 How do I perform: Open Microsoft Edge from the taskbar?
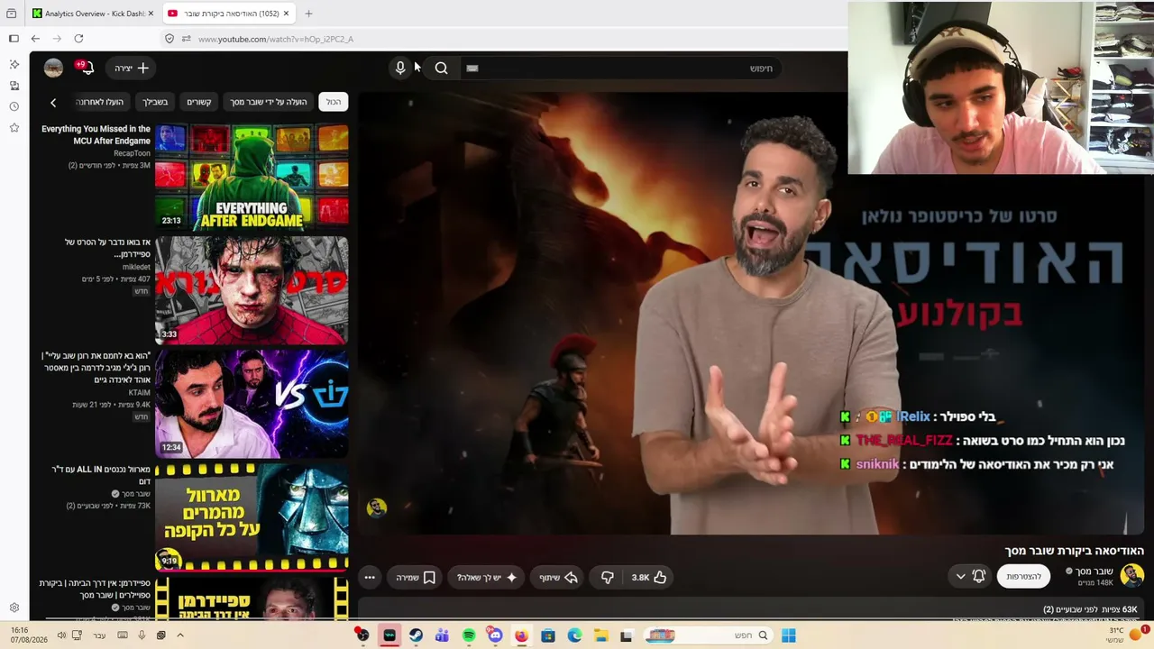click(574, 635)
